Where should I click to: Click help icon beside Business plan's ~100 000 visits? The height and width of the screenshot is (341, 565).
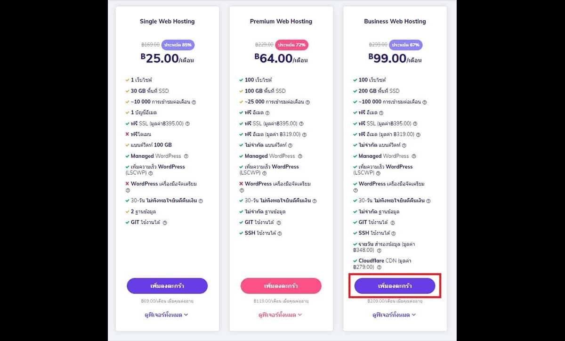[425, 102]
